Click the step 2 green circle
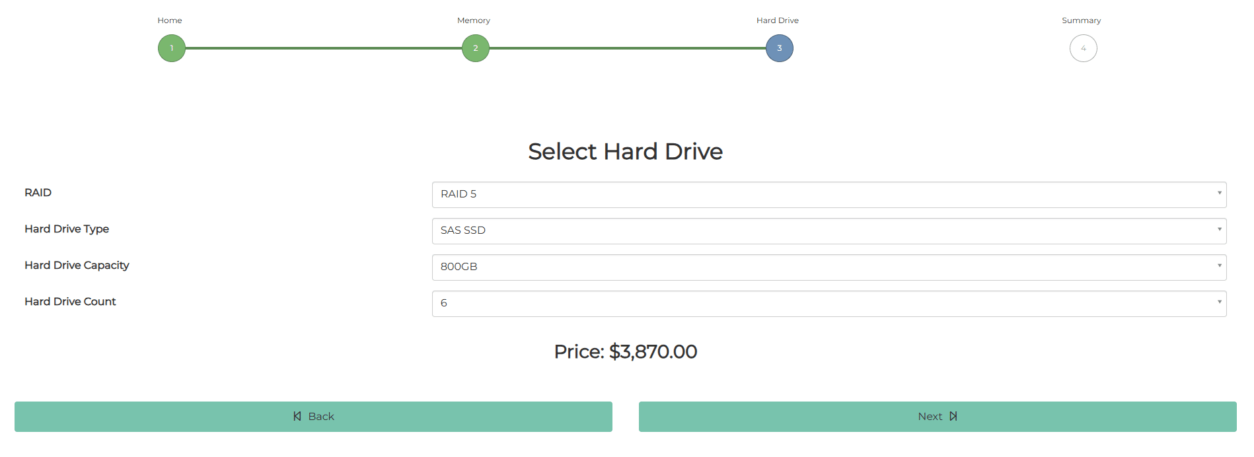The height and width of the screenshot is (457, 1254). click(476, 48)
